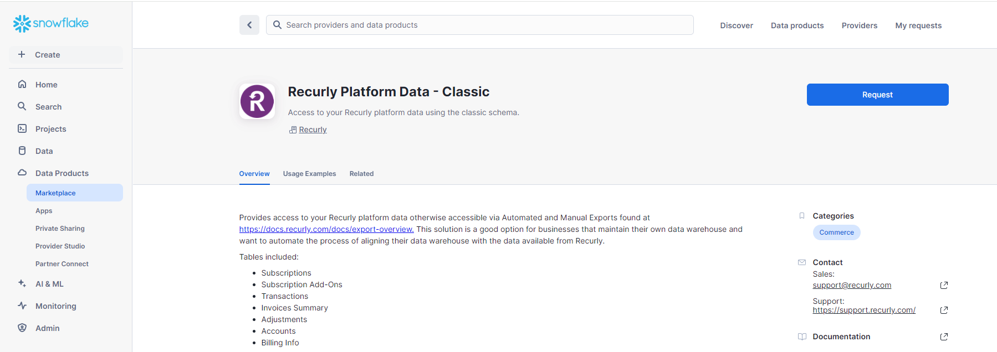
Task: Click the Admin shield icon
Action: 22,328
